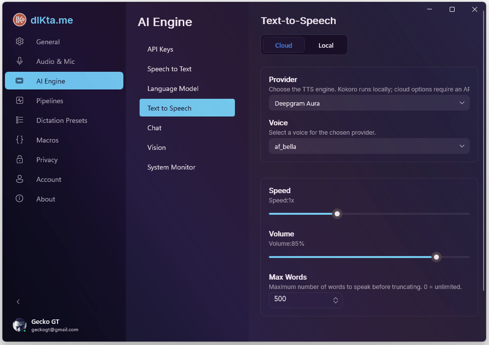Open the Speech to Text page

tap(187, 69)
